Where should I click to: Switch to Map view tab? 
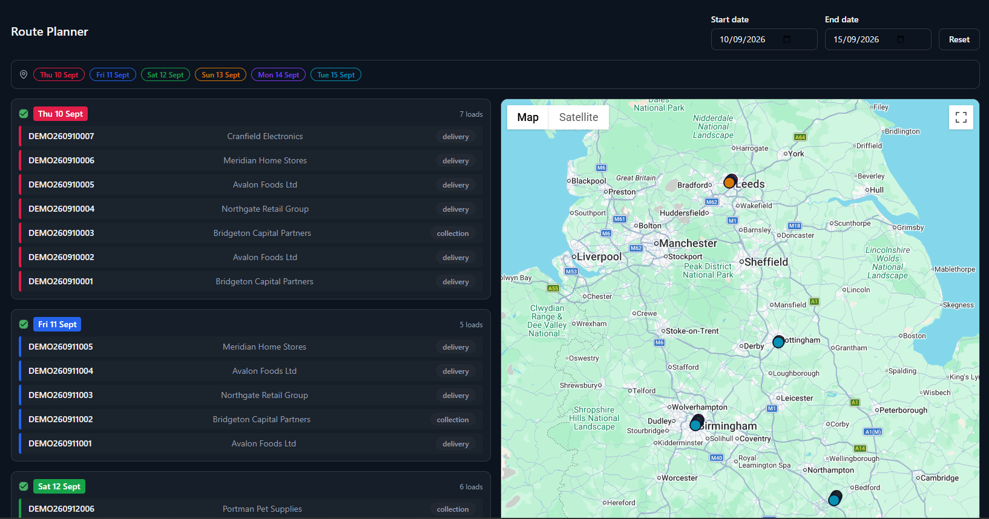pyautogui.click(x=528, y=117)
